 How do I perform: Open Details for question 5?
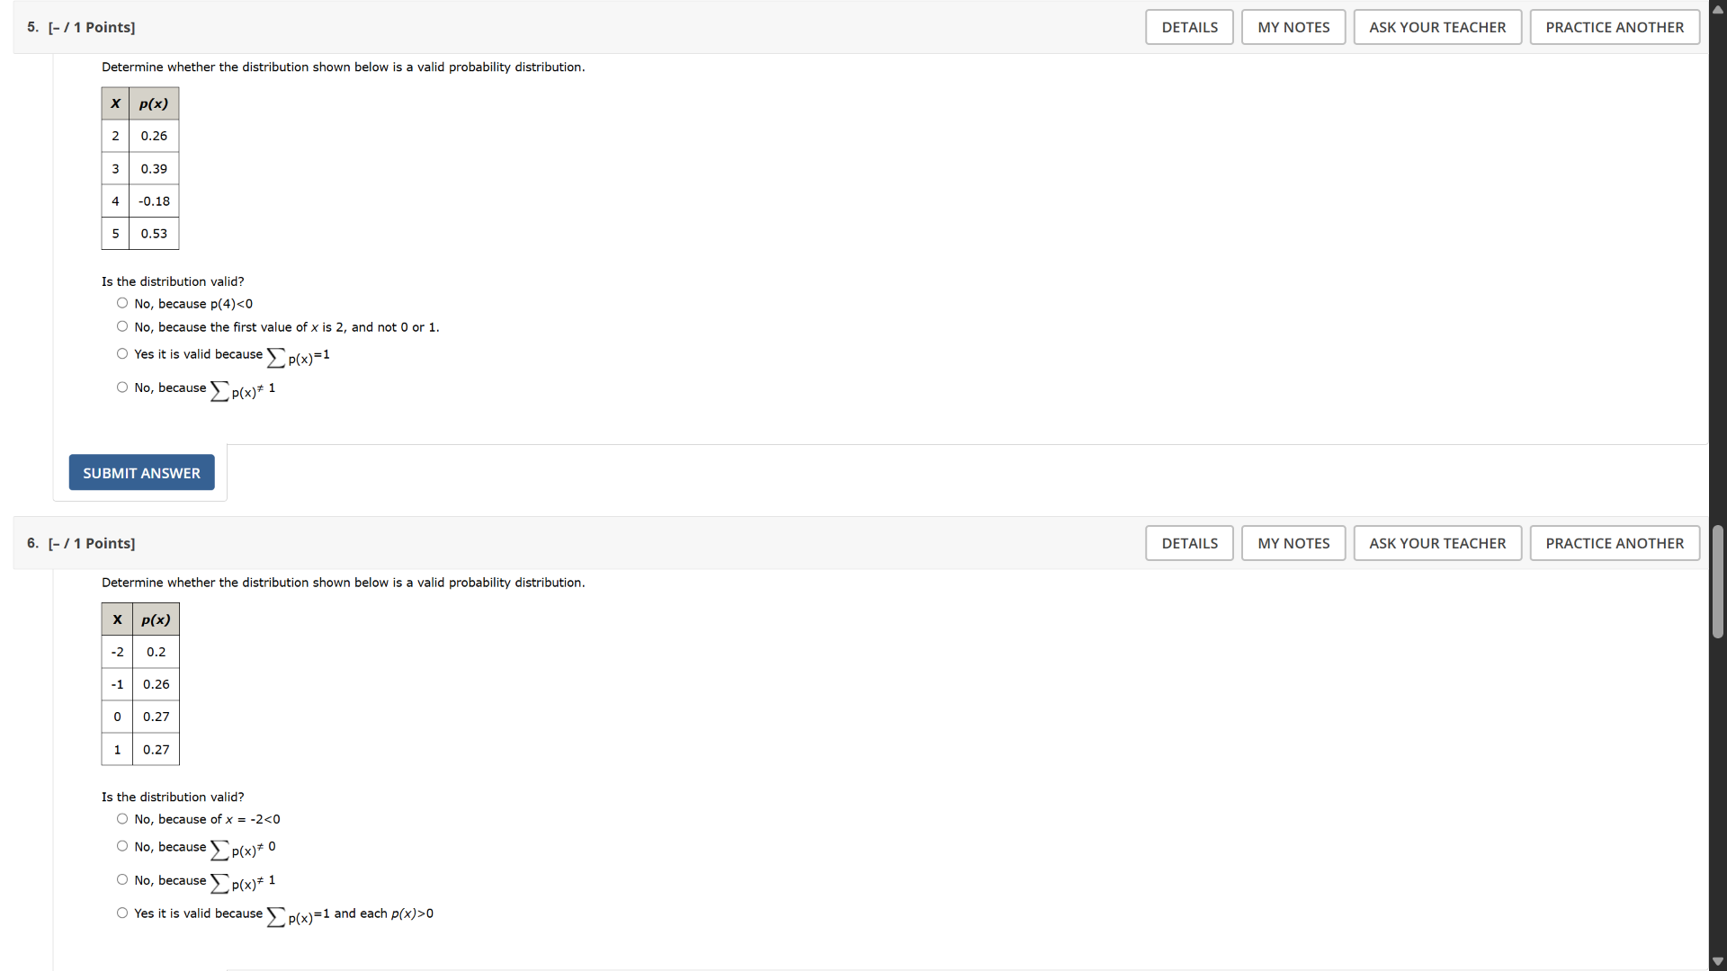[x=1189, y=27]
